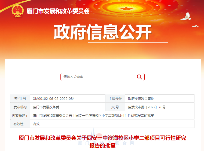Click the 主题分类 label cell
204x151 pixels.
[115, 99]
